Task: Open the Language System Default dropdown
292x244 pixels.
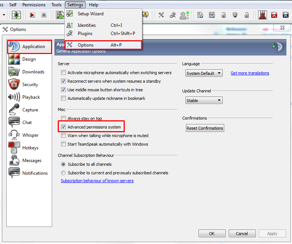Action: tap(204, 73)
